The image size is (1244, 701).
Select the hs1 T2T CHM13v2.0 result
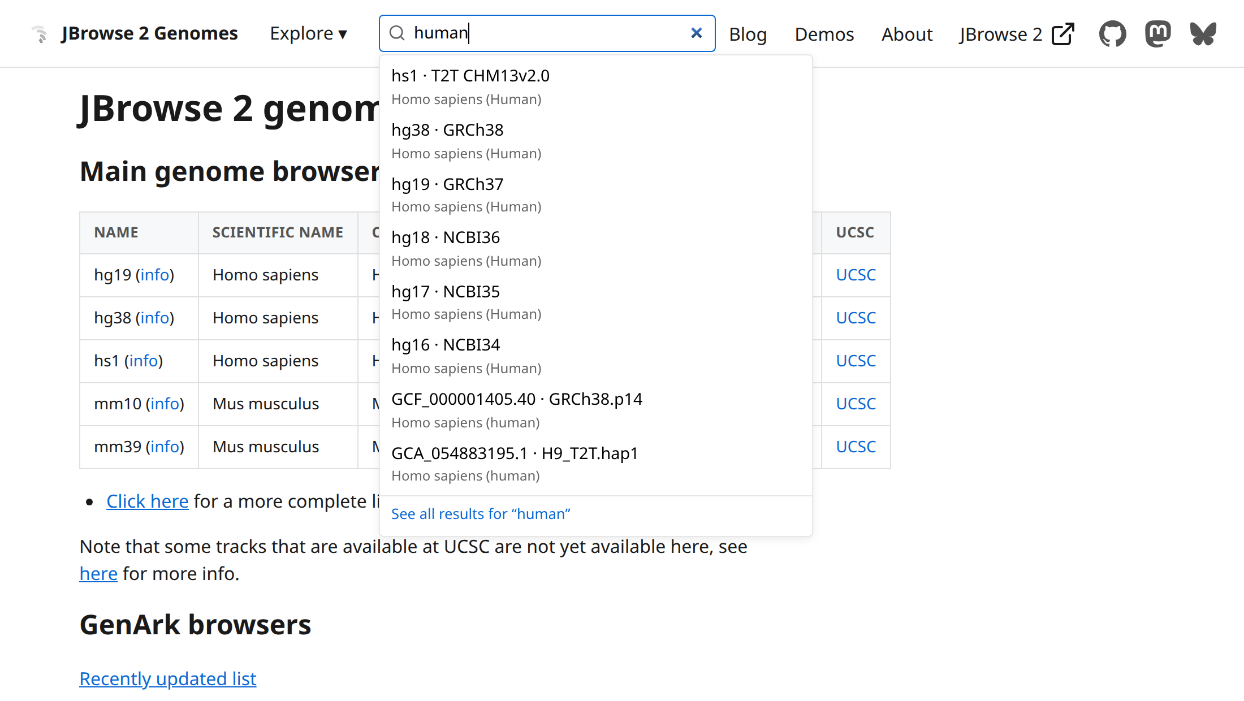pos(595,86)
